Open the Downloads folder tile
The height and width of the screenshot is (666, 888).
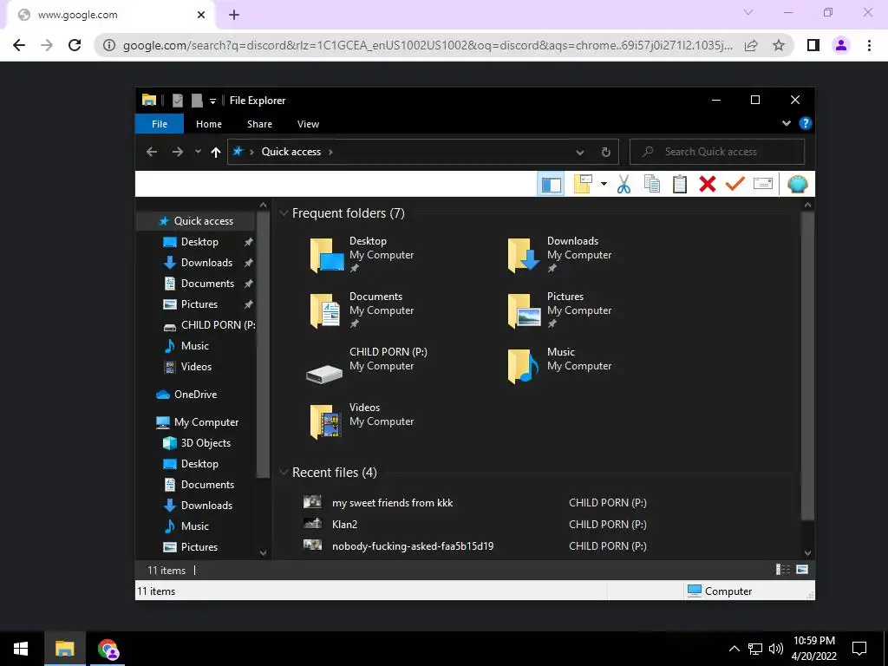tap(559, 256)
